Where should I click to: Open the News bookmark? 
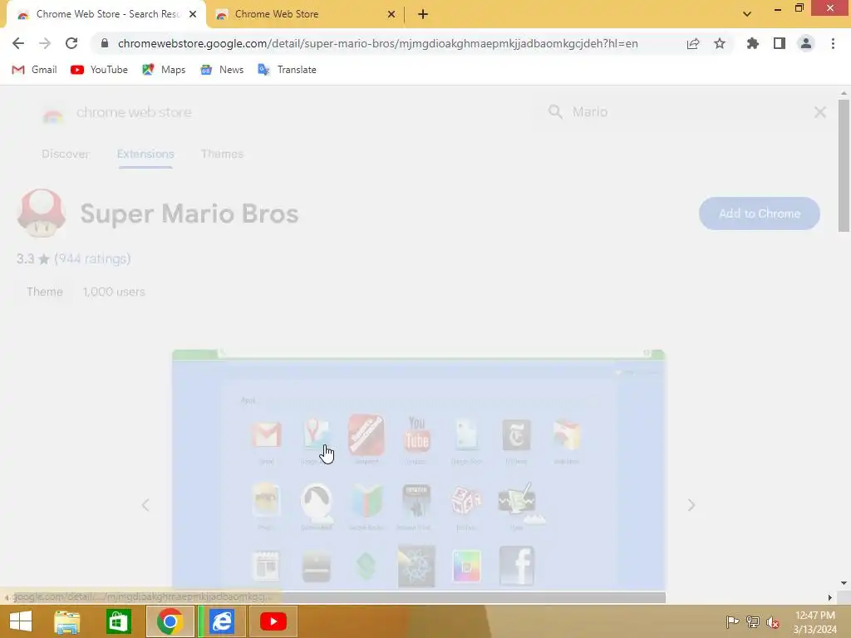(x=222, y=70)
